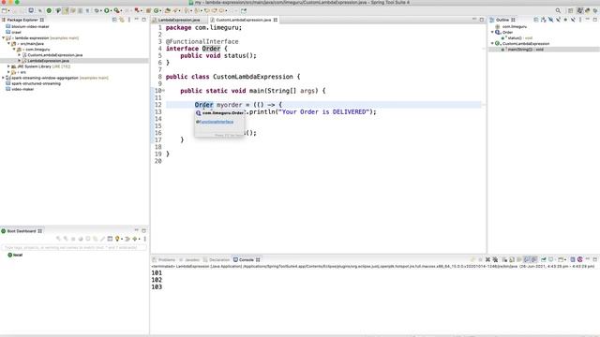The image size is (600, 337).
Task: Click the Debug bug icon in toolbar
Action: point(97,10)
